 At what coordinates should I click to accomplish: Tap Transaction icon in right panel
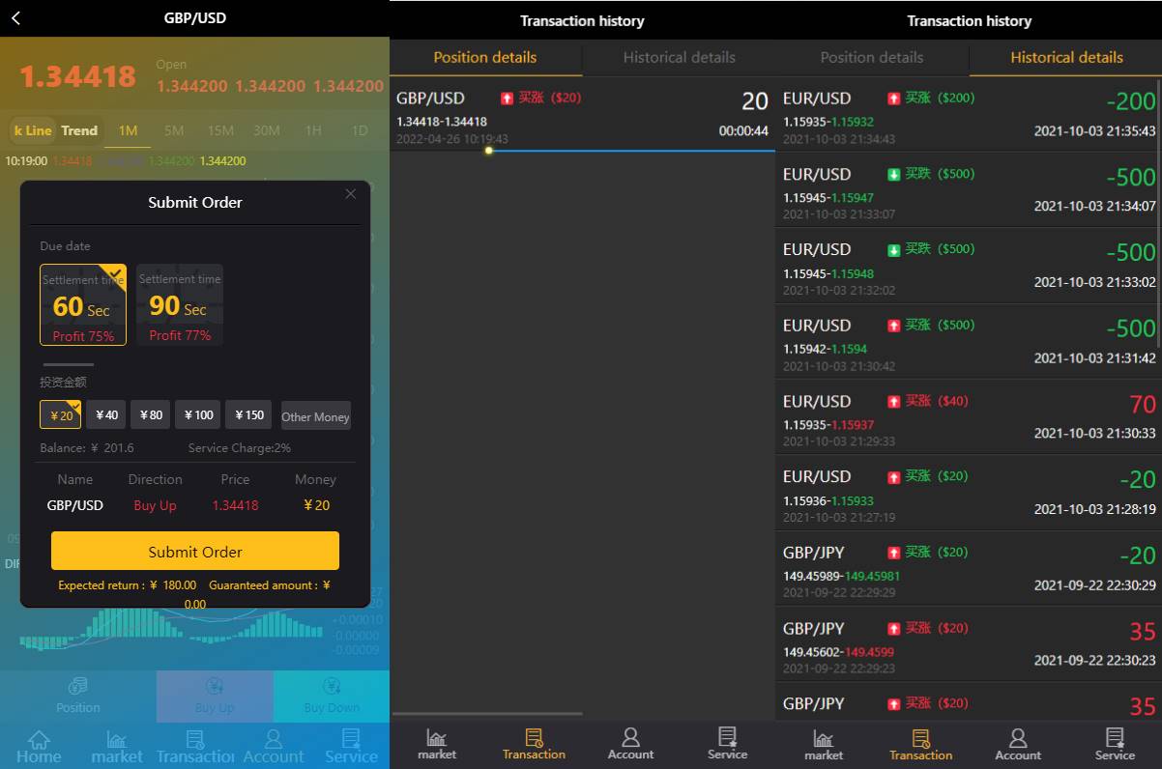pyautogui.click(x=920, y=744)
